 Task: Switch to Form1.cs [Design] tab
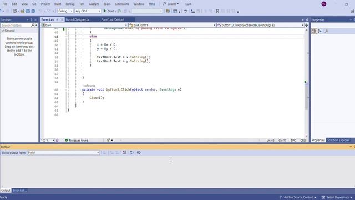[113, 20]
